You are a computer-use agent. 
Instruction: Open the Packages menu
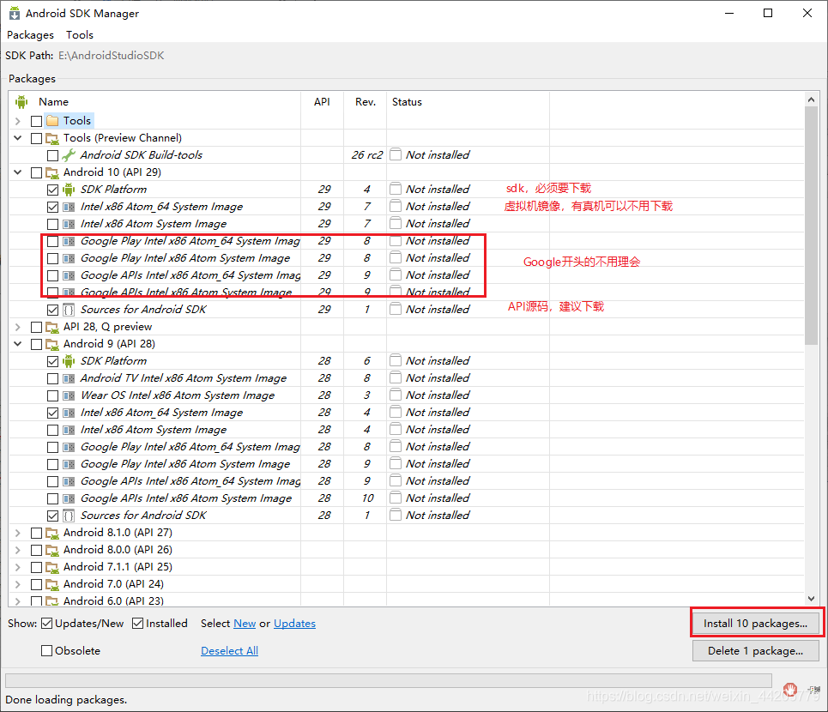(30, 35)
